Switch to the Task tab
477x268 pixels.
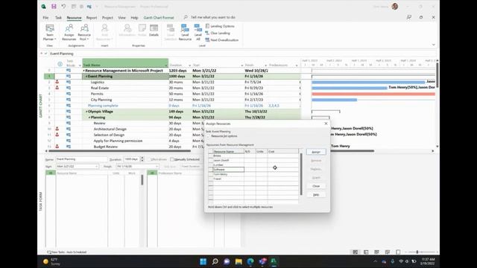click(x=58, y=18)
